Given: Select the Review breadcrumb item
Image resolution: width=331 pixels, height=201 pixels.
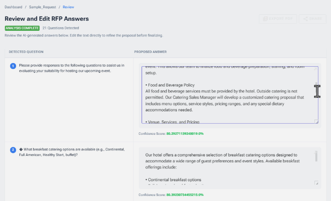Looking at the screenshot, I should pos(68,7).
